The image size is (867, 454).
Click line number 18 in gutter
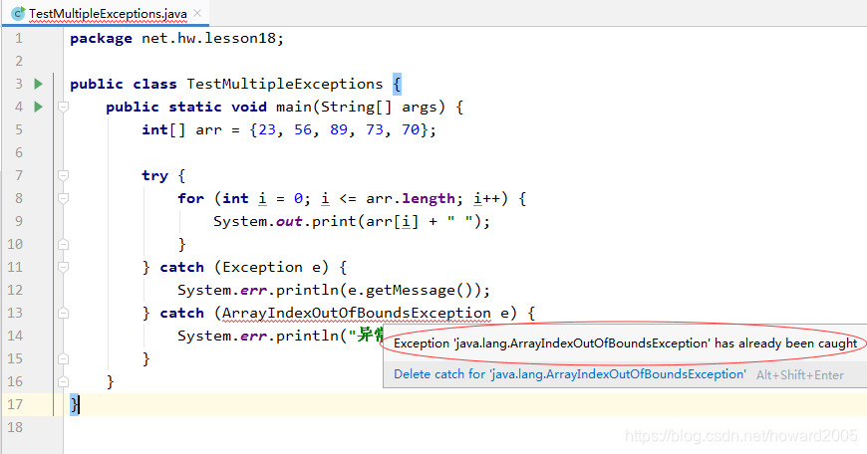(x=15, y=427)
